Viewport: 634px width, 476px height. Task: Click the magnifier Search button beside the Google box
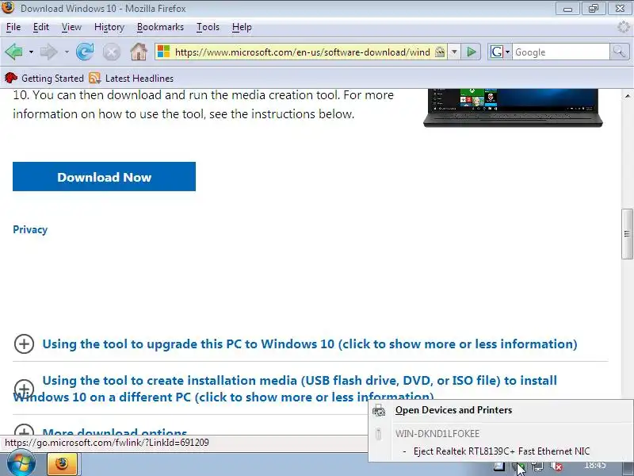[620, 52]
